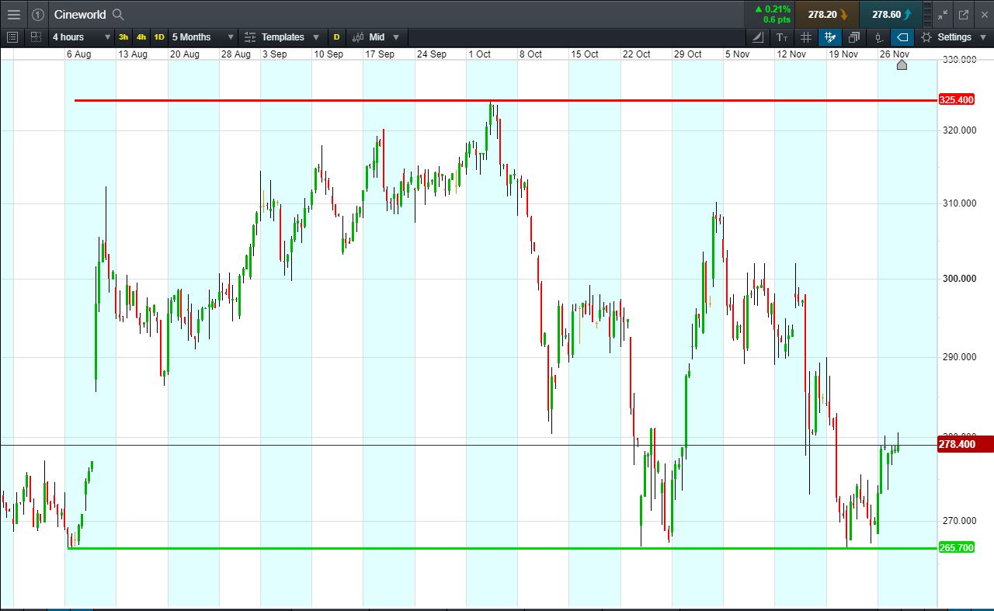
Task: Click the yellow D button
Action: click(336, 36)
